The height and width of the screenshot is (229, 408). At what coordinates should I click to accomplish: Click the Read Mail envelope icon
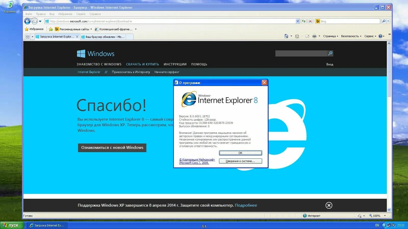(x=307, y=36)
